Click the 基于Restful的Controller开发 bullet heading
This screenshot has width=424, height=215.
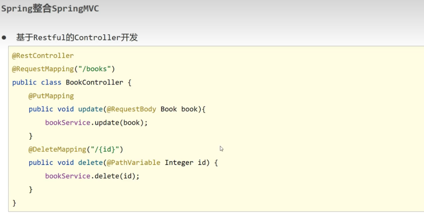coord(77,38)
